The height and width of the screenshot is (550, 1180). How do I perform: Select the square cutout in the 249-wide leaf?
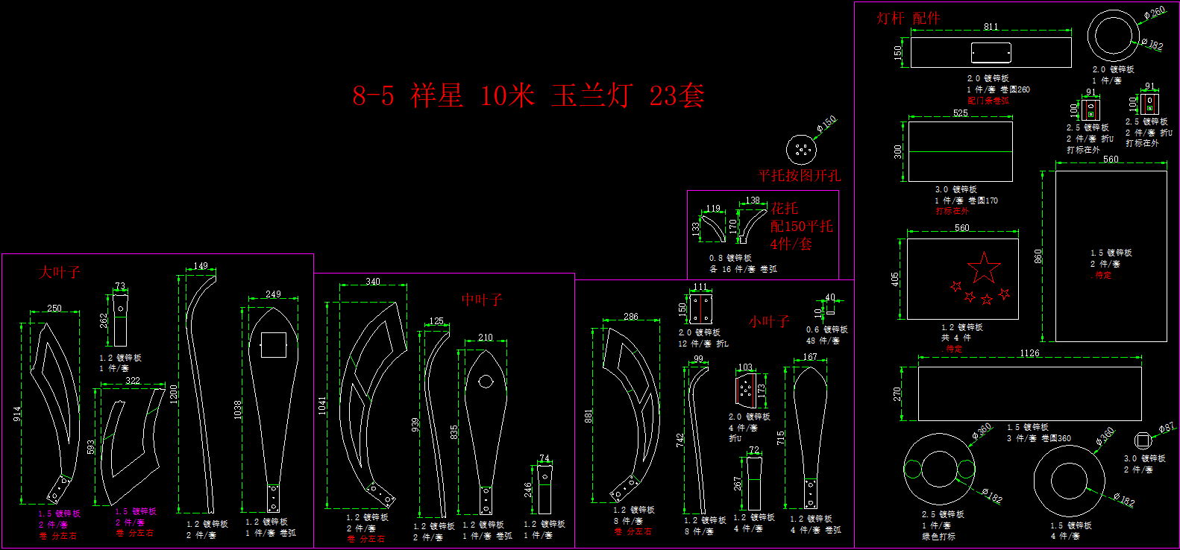click(273, 344)
